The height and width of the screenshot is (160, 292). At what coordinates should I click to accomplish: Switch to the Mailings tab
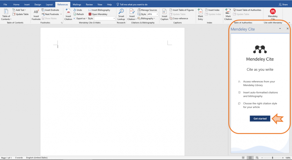(77, 4)
